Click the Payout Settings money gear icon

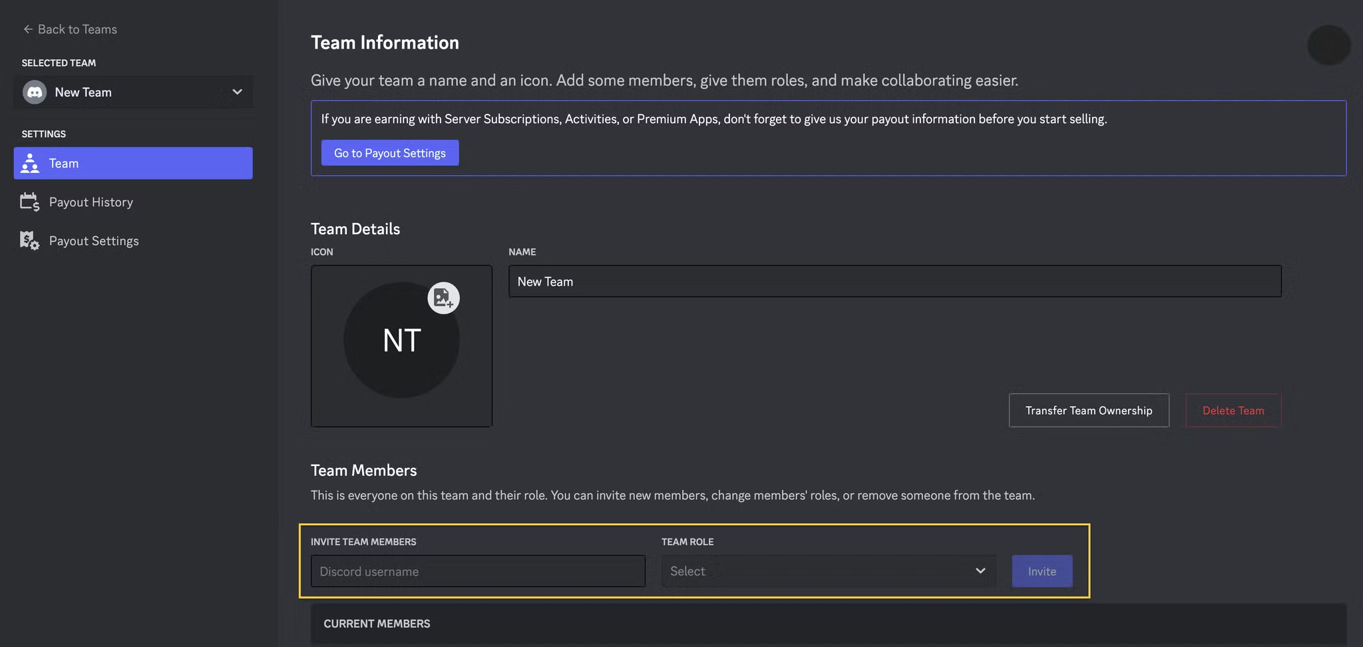coord(29,240)
